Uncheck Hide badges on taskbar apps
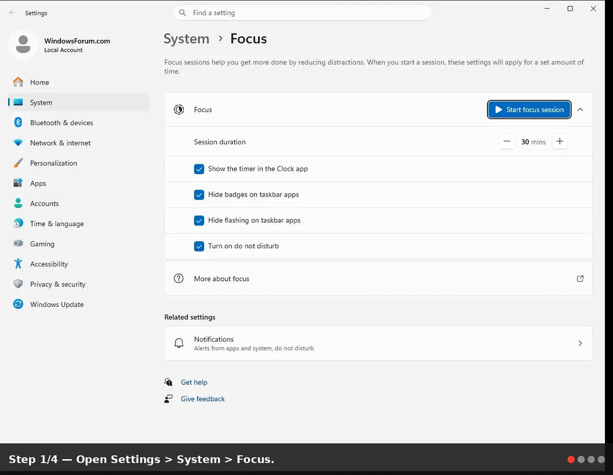 click(x=199, y=195)
